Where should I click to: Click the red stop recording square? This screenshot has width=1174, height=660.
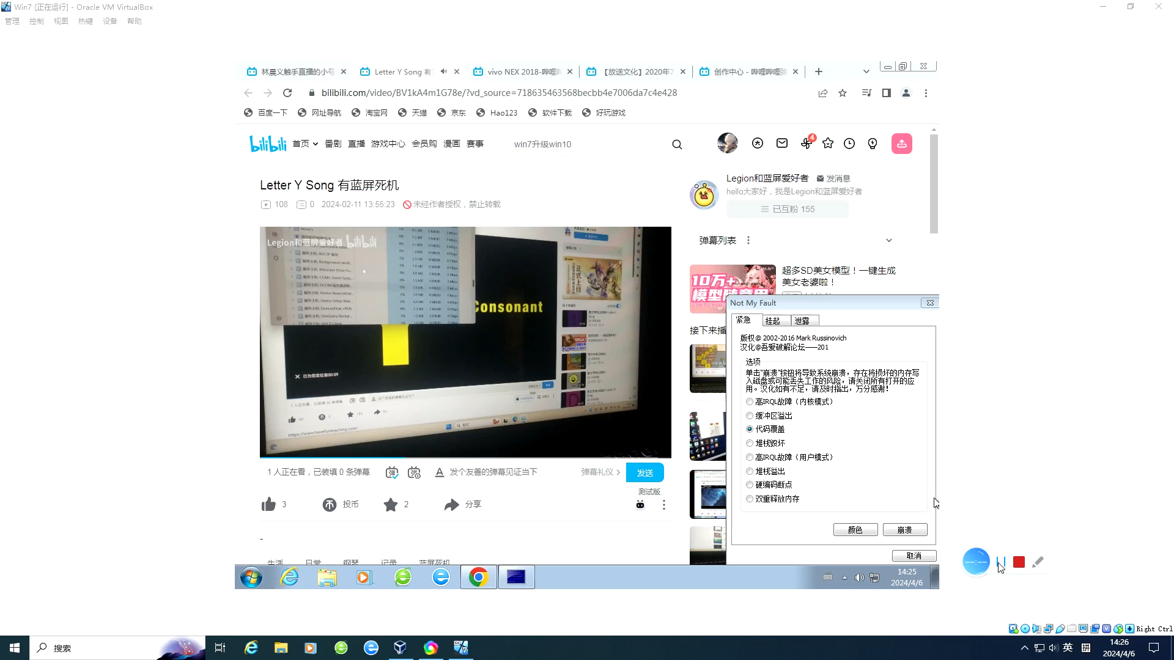point(1019,562)
